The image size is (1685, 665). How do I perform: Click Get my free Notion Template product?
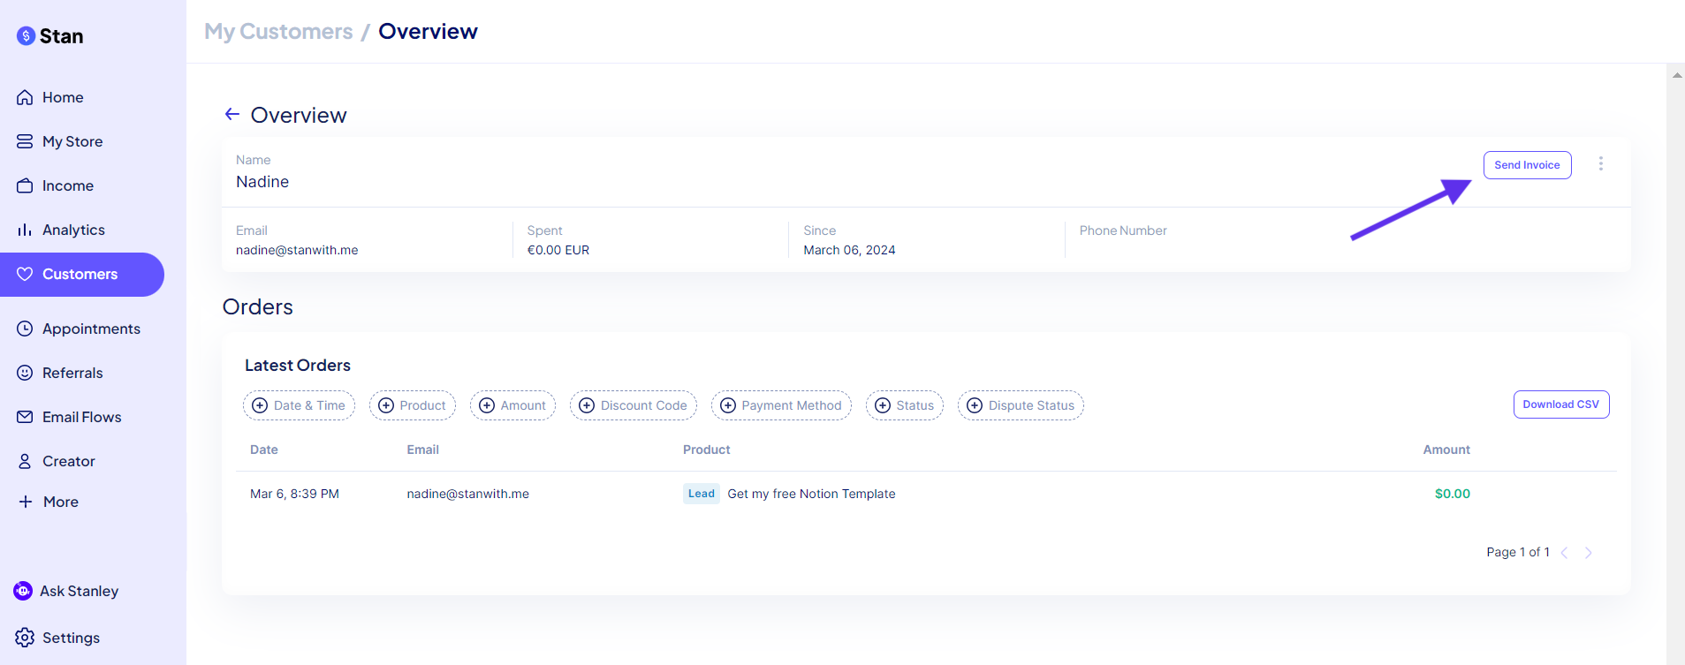[x=811, y=494]
